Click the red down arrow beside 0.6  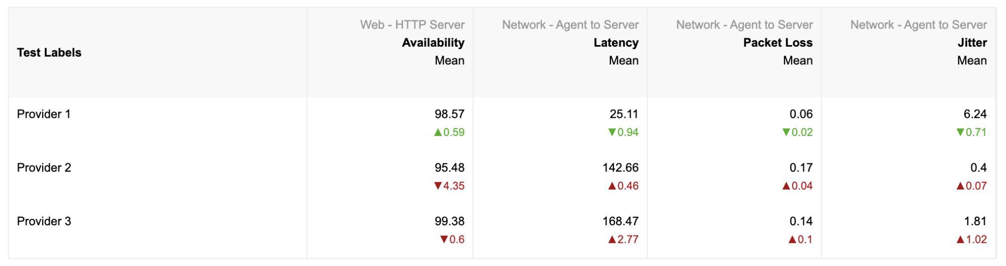coord(444,240)
